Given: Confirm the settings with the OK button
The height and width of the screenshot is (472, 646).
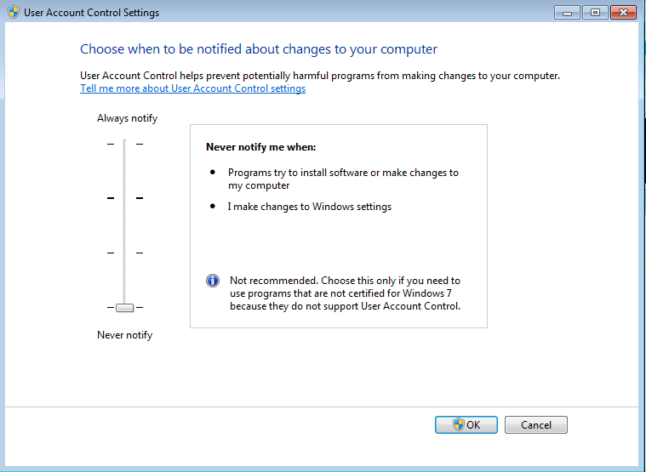Looking at the screenshot, I should point(466,424).
